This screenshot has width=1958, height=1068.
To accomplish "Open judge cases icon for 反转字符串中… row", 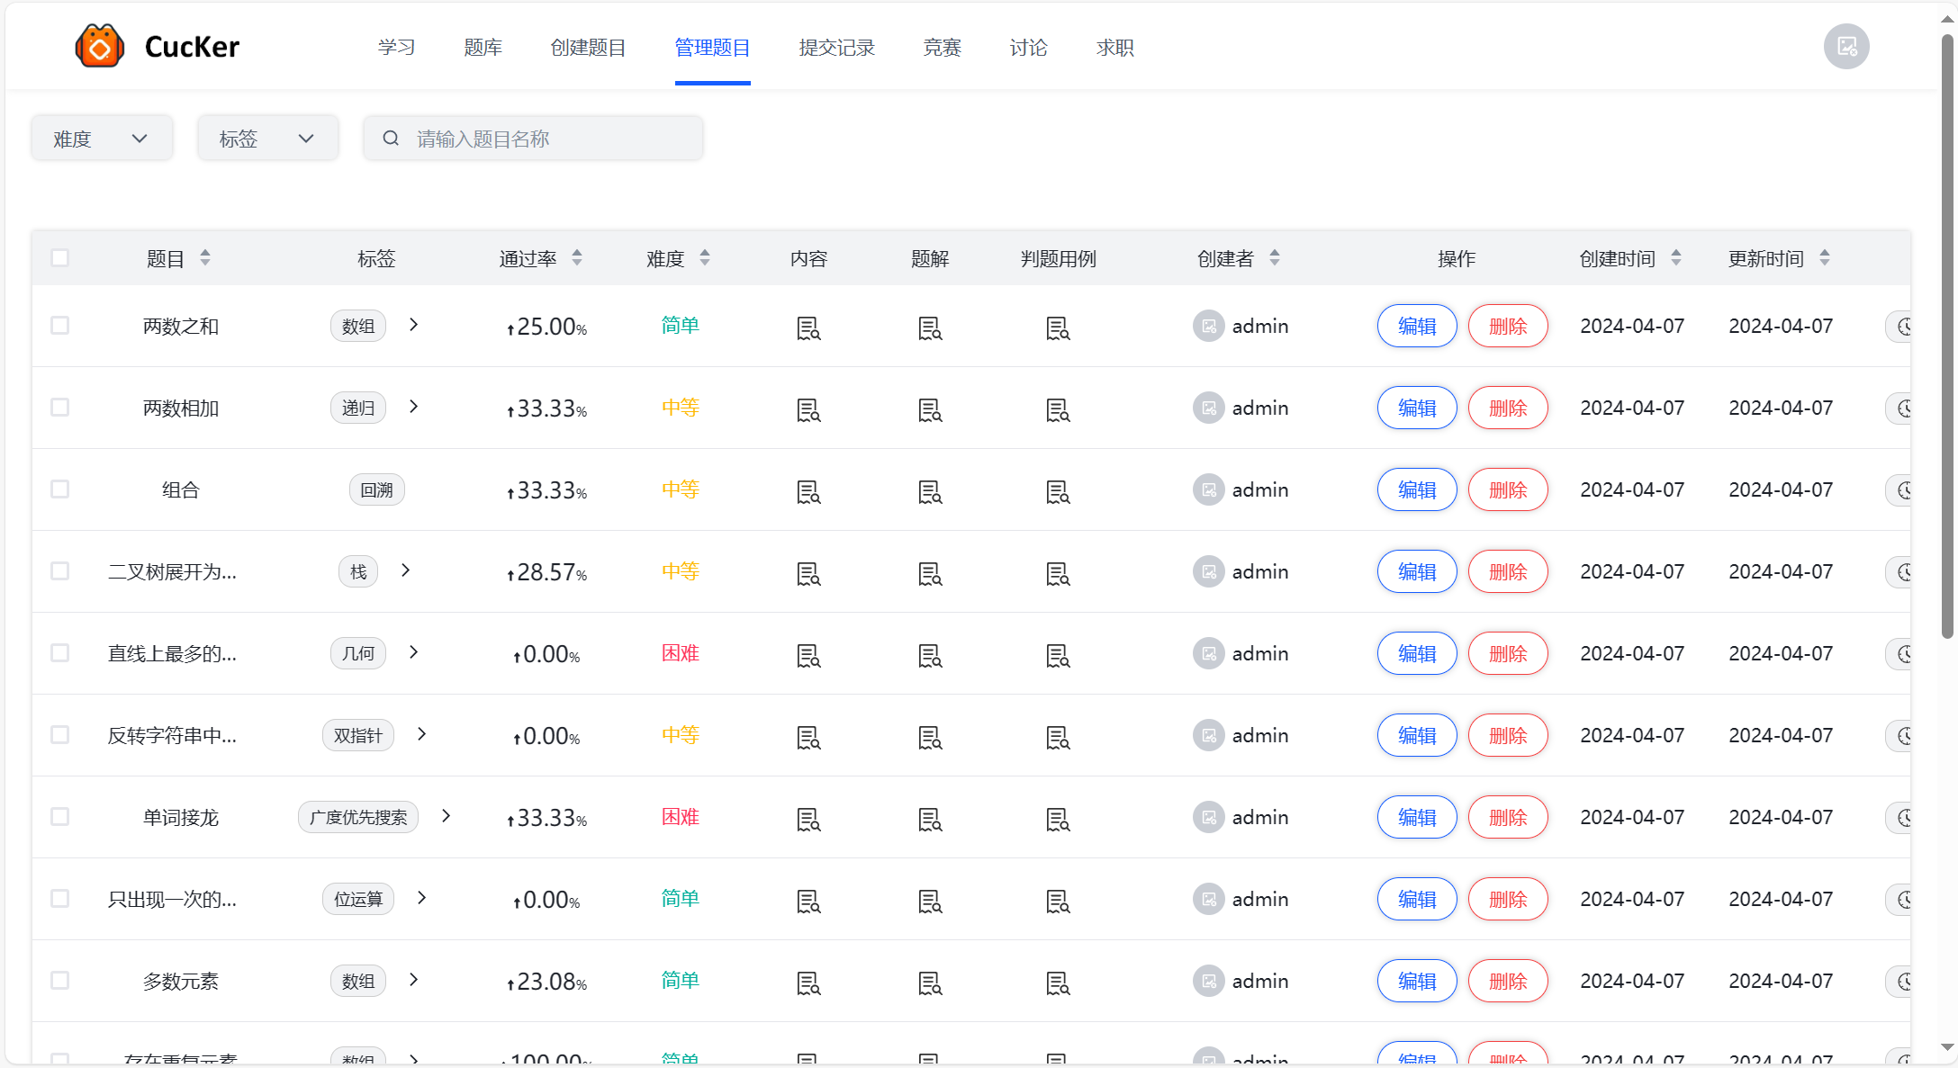I will click(x=1058, y=737).
